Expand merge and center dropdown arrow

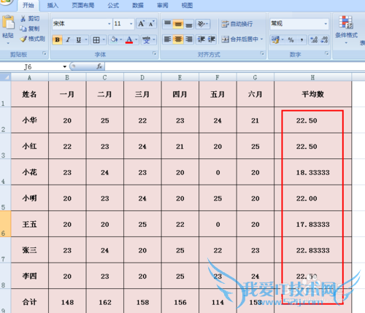[262, 39]
